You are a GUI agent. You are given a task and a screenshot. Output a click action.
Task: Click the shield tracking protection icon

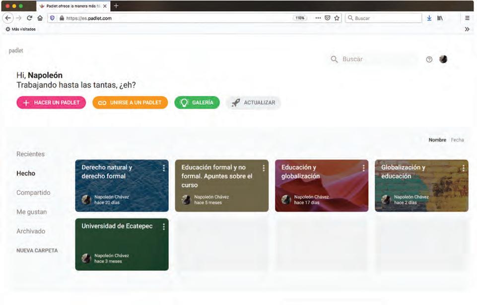tap(52, 18)
